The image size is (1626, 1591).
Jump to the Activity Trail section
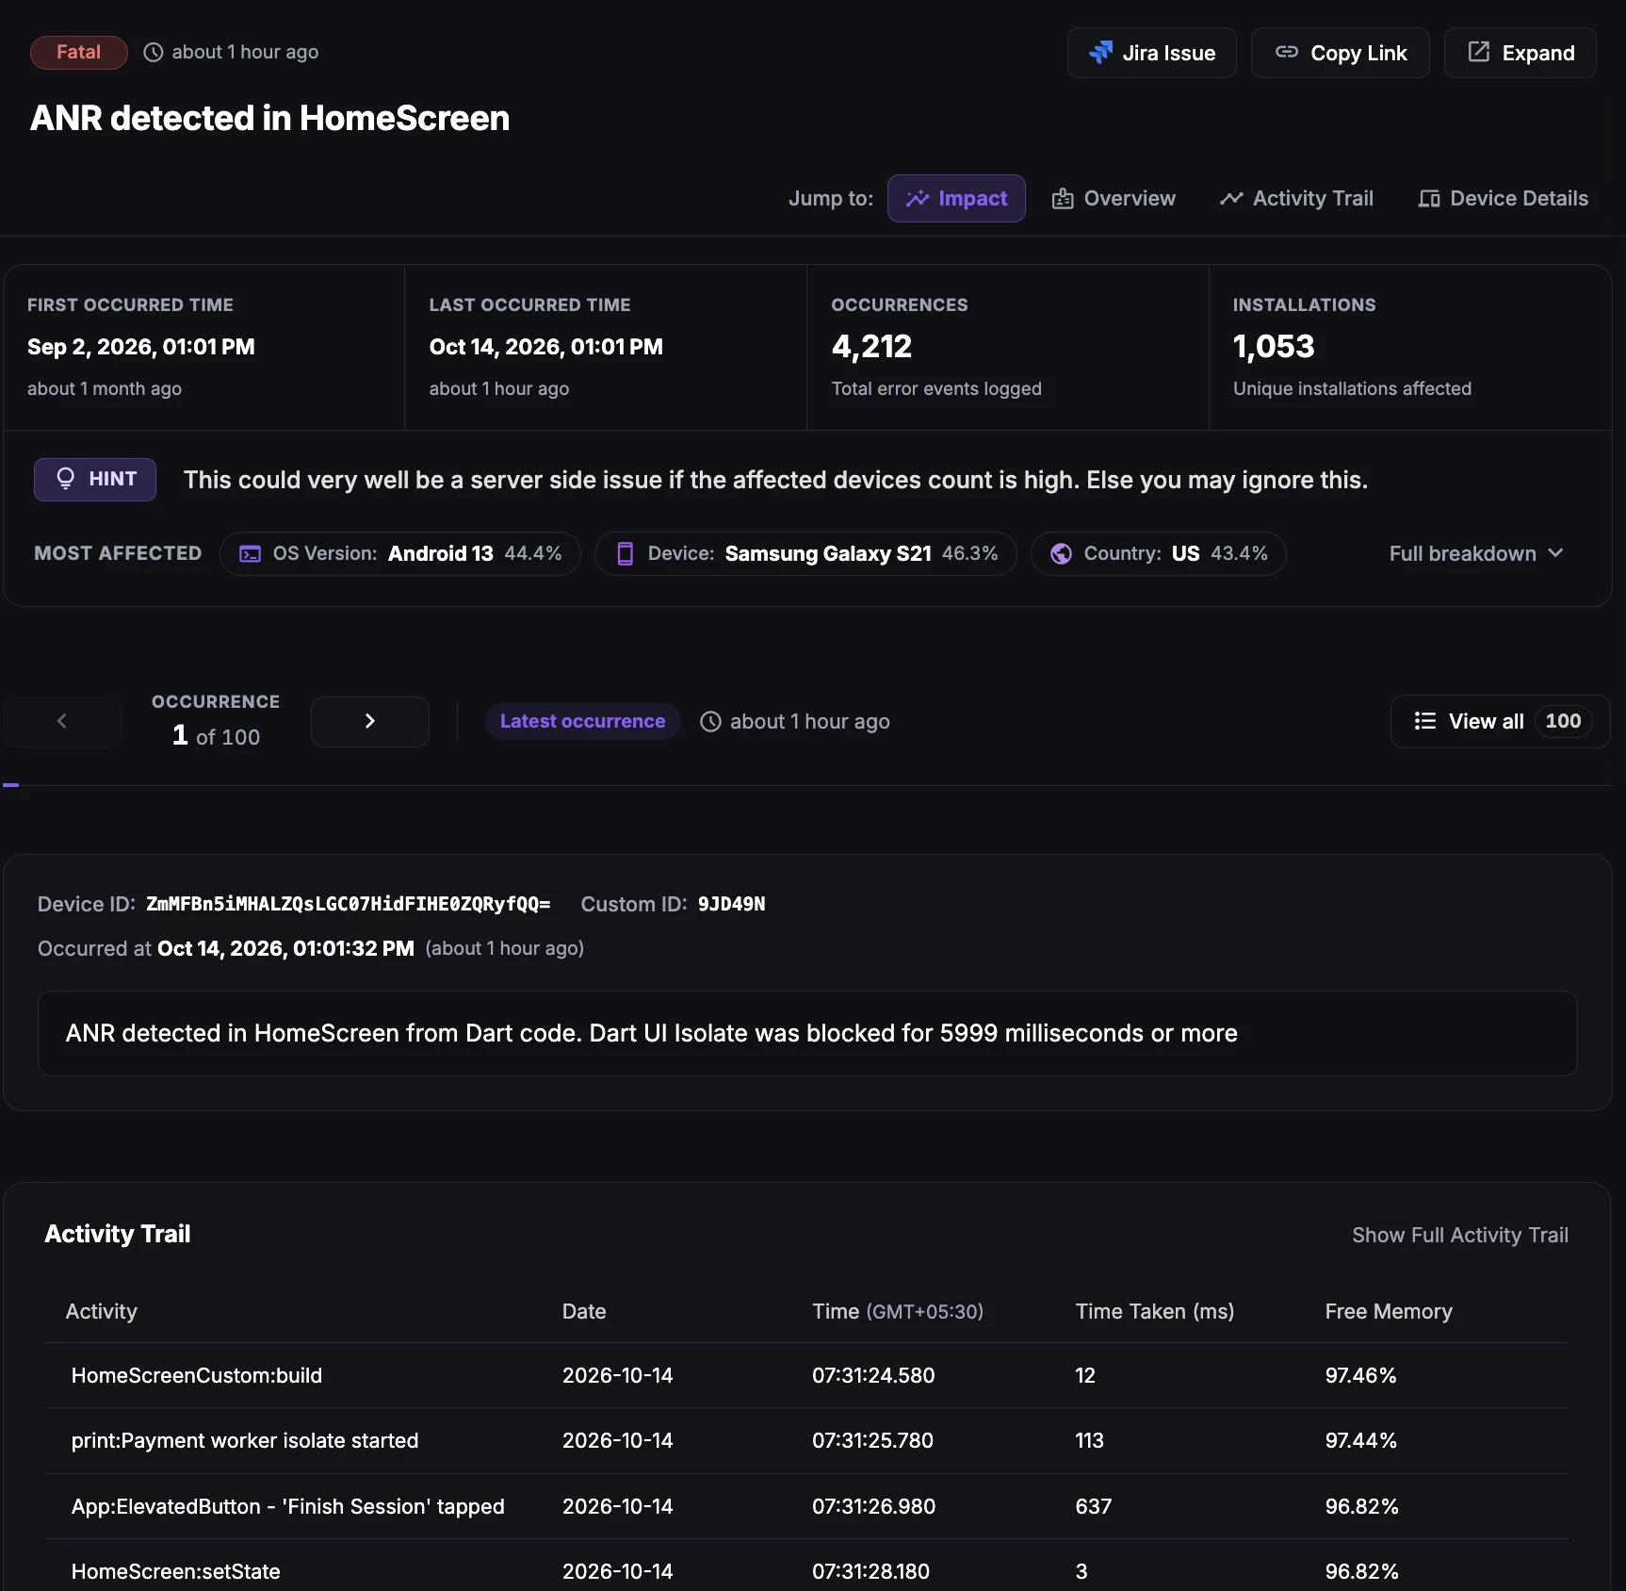coord(1296,198)
